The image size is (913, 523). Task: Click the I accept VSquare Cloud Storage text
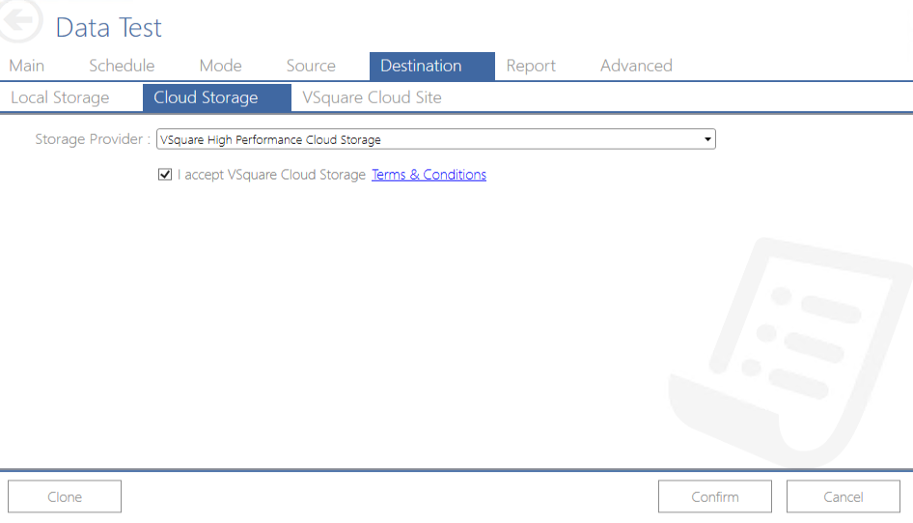pos(271,175)
